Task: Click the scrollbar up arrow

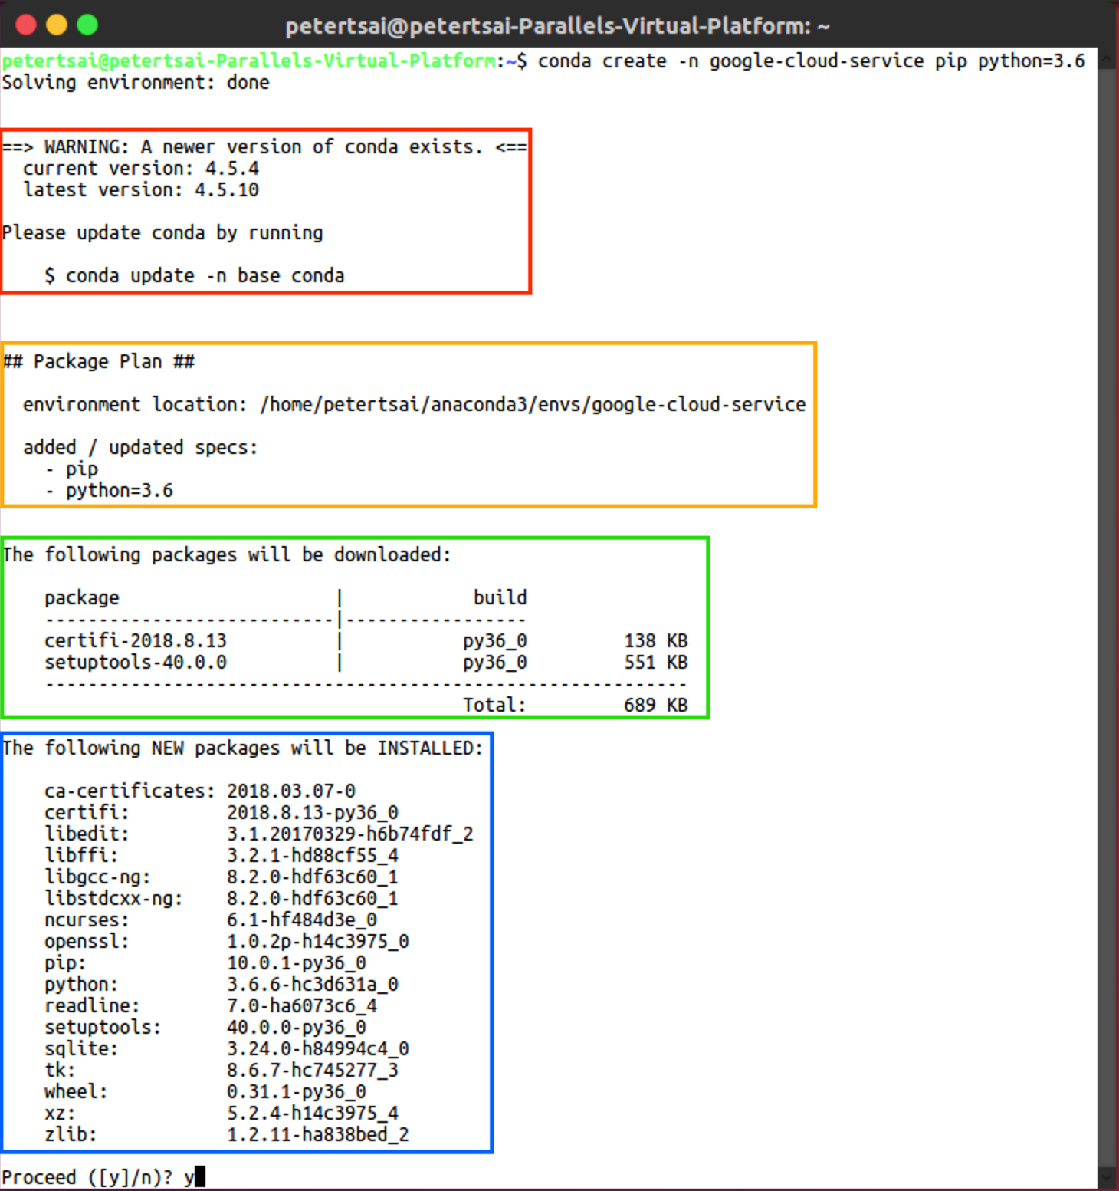Action: tap(1108, 60)
